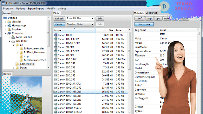This screenshot has width=203, height=114.
Task: Click the Local Disk (C:) drive icon
Action: point(13,37)
